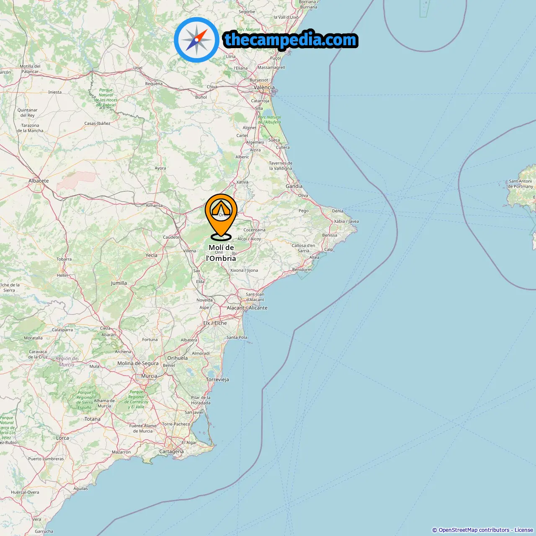Click the Murcia city label

click(149, 376)
